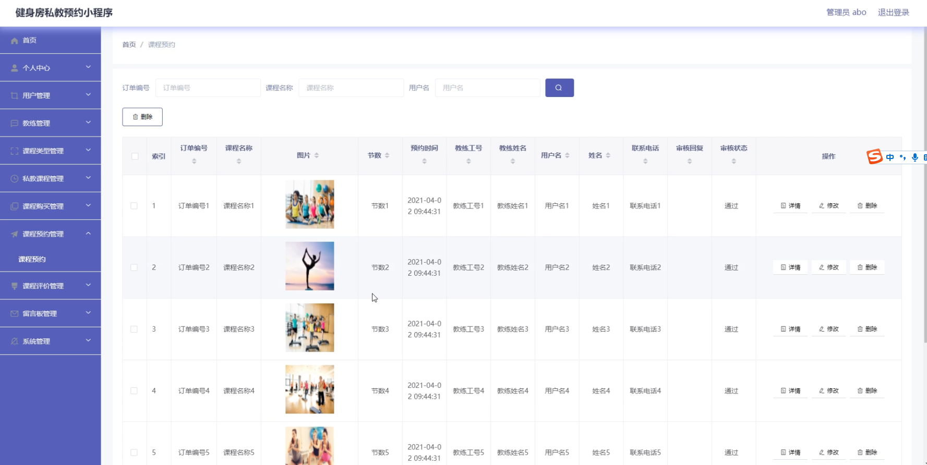
Task: Click the batch 删除 button above table
Action: [142, 117]
